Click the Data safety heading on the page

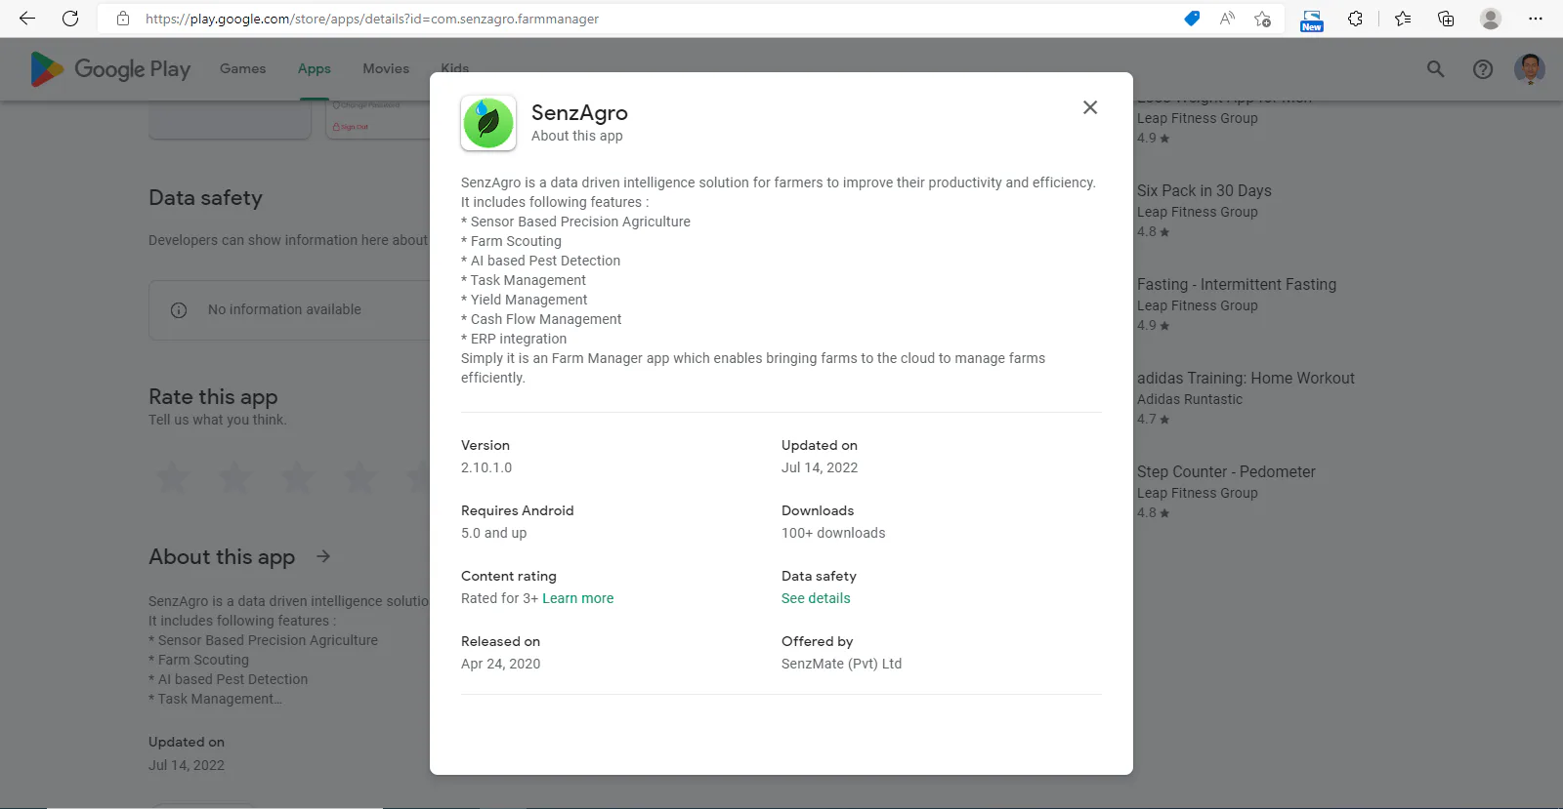point(206,197)
